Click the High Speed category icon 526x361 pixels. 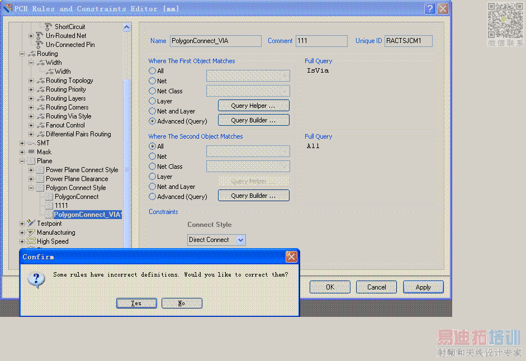click(31, 241)
